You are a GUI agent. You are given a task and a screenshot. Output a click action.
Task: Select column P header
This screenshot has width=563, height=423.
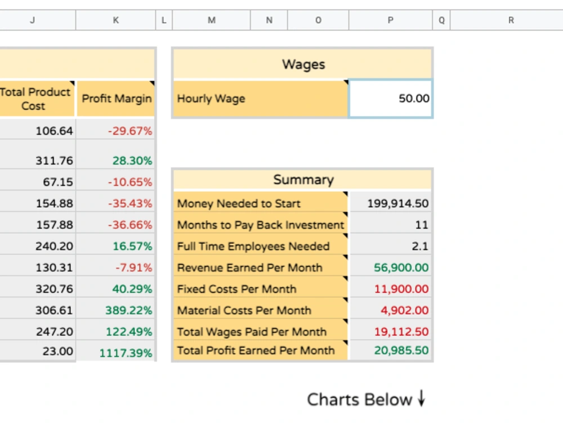pyautogui.click(x=391, y=20)
